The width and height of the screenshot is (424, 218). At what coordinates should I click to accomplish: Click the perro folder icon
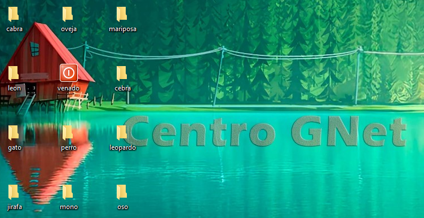[x=68, y=133]
